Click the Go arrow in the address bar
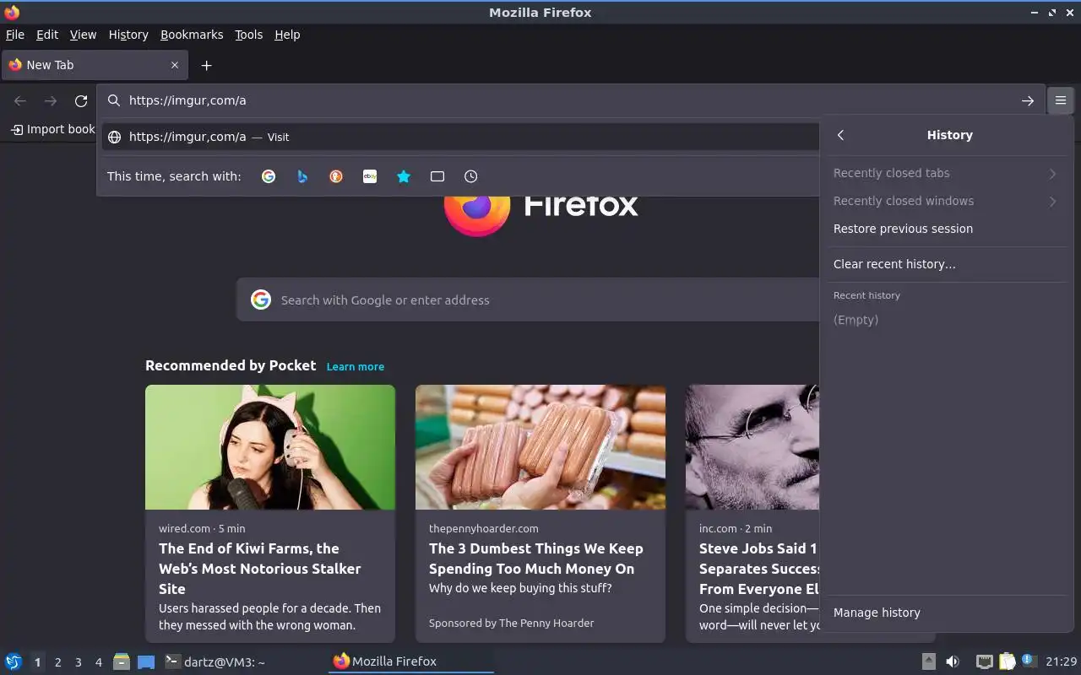The width and height of the screenshot is (1081, 675). [x=1028, y=100]
